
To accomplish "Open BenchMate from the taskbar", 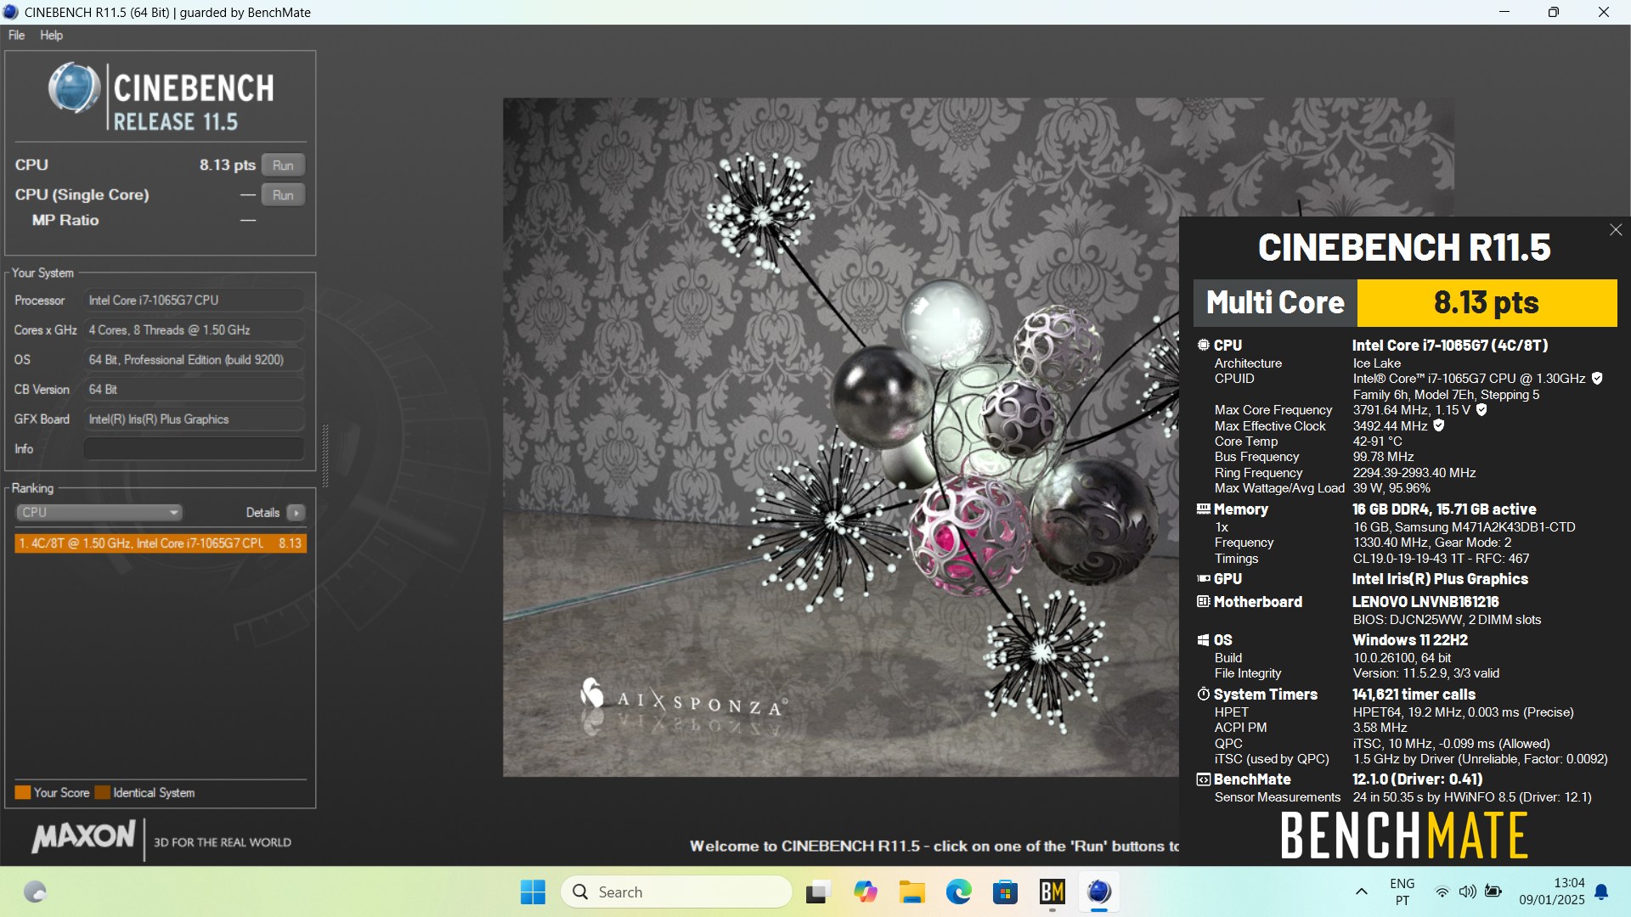I will pyautogui.click(x=1053, y=892).
